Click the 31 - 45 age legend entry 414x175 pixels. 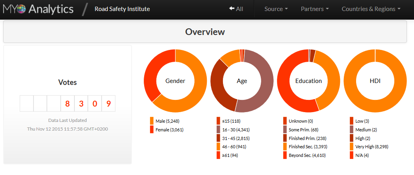coord(233,138)
